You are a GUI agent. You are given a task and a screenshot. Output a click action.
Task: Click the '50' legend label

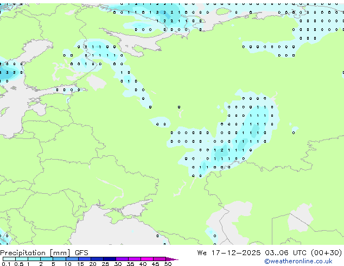coord(168,264)
